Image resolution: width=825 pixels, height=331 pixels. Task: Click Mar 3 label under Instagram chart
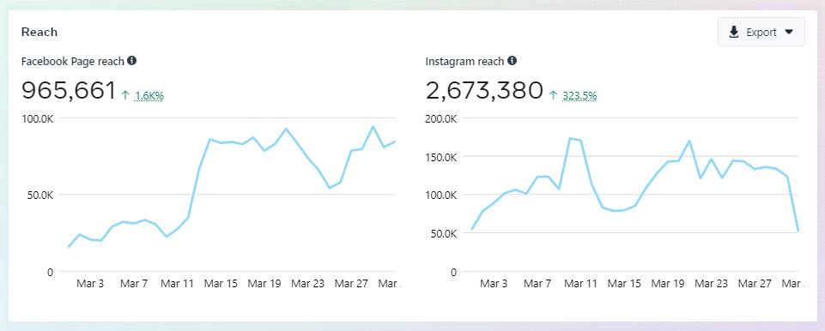pyautogui.click(x=494, y=284)
